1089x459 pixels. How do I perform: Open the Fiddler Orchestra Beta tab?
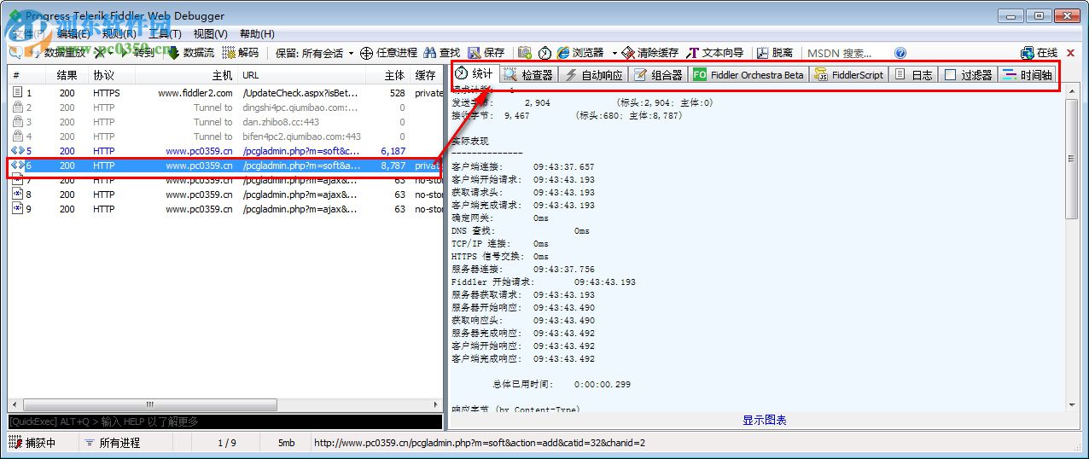[748, 74]
